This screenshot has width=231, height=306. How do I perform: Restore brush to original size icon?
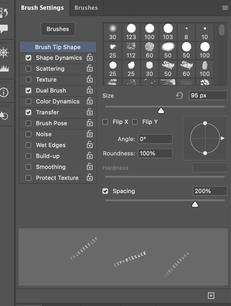click(179, 95)
